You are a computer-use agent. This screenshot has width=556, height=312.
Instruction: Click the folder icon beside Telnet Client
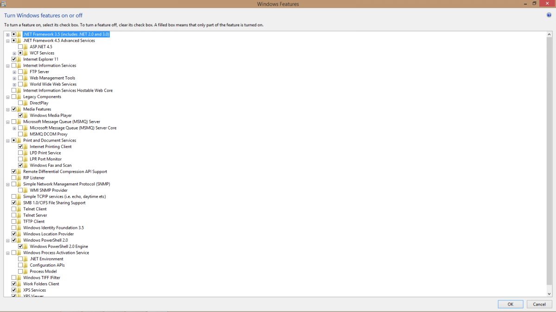point(19,209)
